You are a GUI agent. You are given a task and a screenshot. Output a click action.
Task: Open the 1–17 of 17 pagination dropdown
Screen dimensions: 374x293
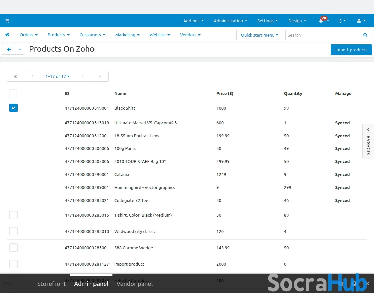(x=57, y=76)
